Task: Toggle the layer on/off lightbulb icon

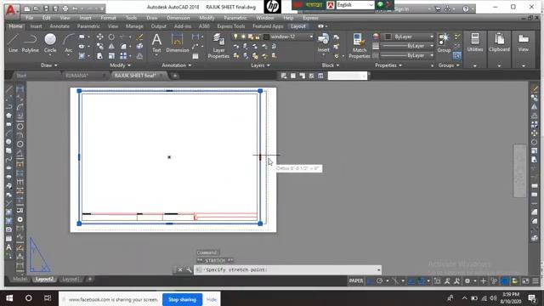Action: click(236, 37)
